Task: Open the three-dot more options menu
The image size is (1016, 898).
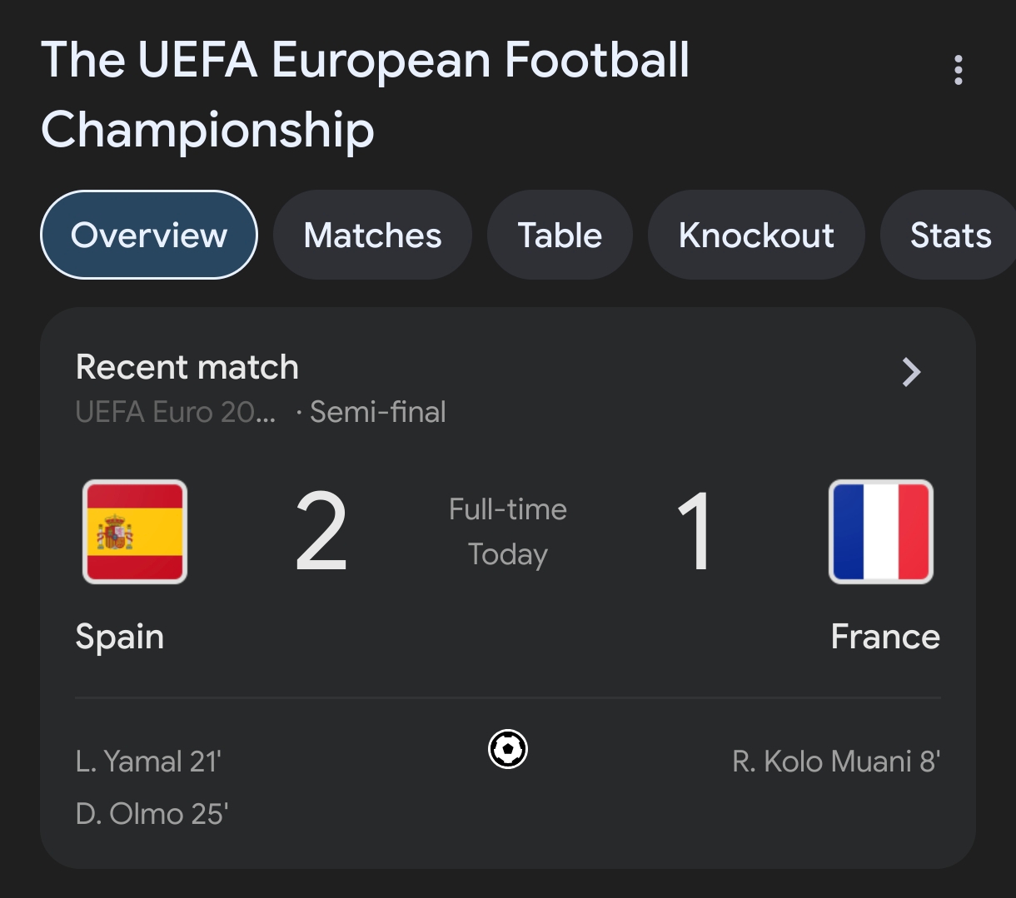Action: 959,70
